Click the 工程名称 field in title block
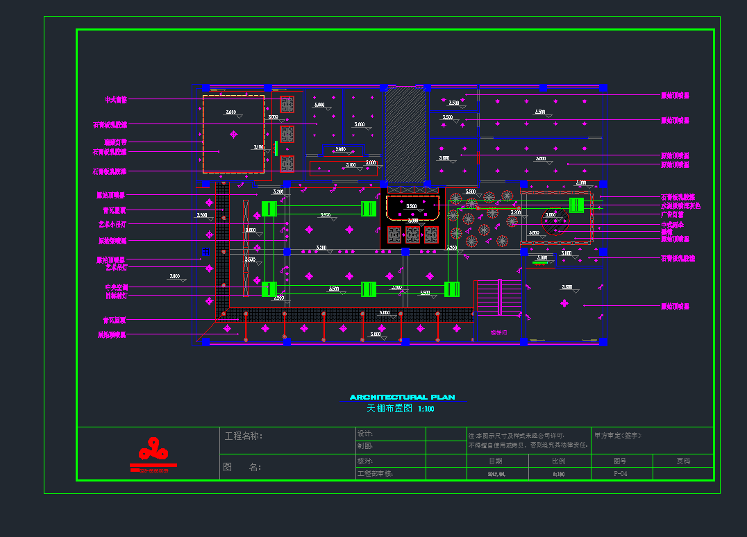The width and height of the screenshot is (747, 537). pyautogui.click(x=244, y=436)
